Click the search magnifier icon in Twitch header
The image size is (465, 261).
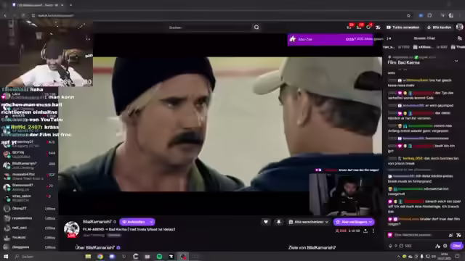click(x=256, y=28)
